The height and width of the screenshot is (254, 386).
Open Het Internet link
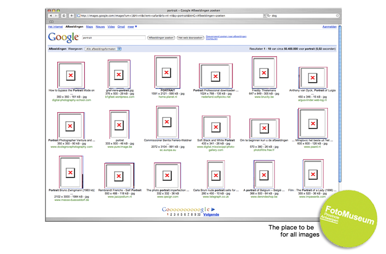56,27
